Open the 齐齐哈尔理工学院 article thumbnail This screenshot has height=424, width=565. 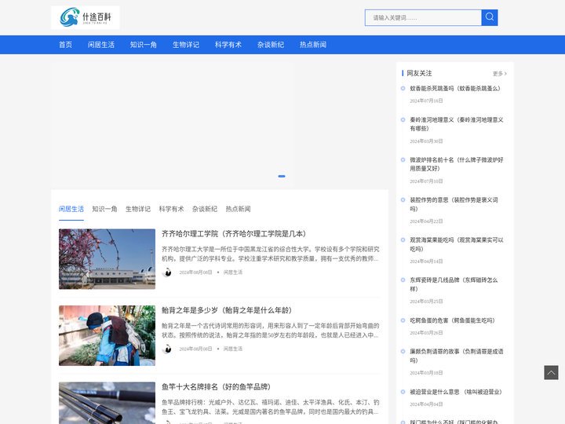pos(107,259)
